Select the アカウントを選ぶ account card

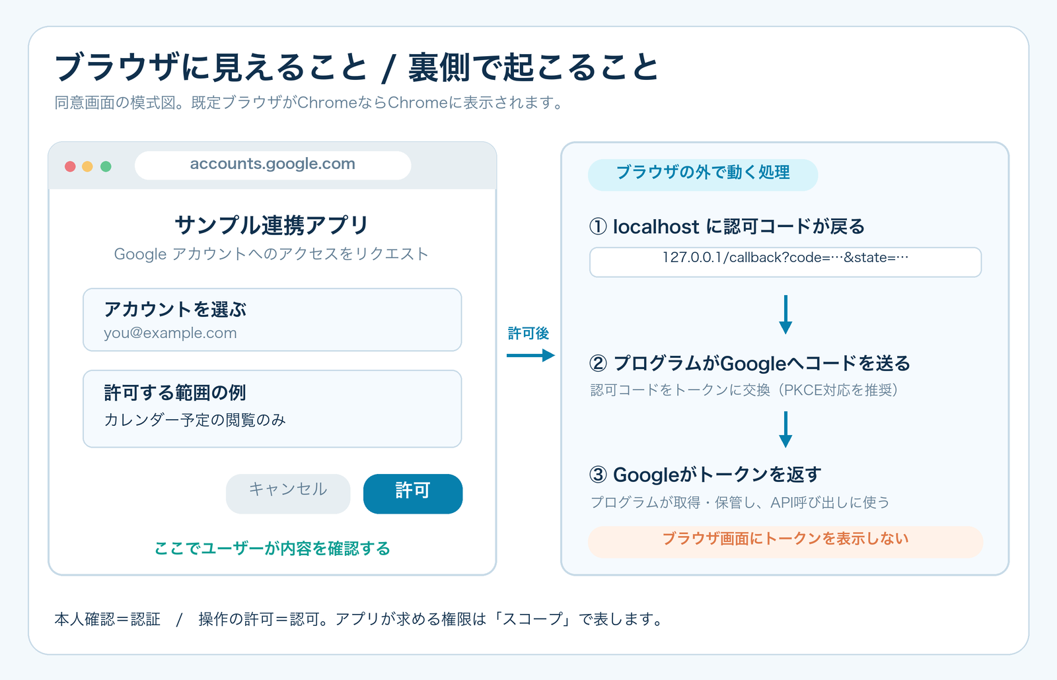tap(272, 320)
